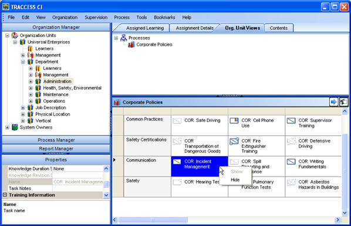Click the COR Fire Extinguisher Training icon
This screenshot has height=226, width=351.
[x=234, y=141]
